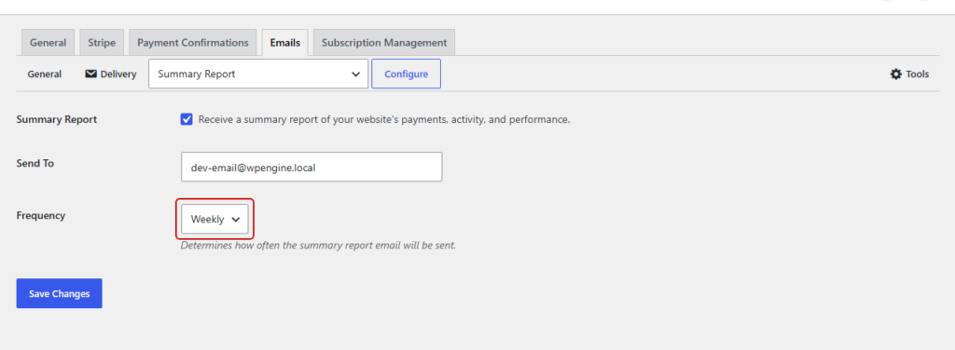The image size is (955, 350).
Task: Click the gear icon beside Tools
Action: [x=896, y=74]
